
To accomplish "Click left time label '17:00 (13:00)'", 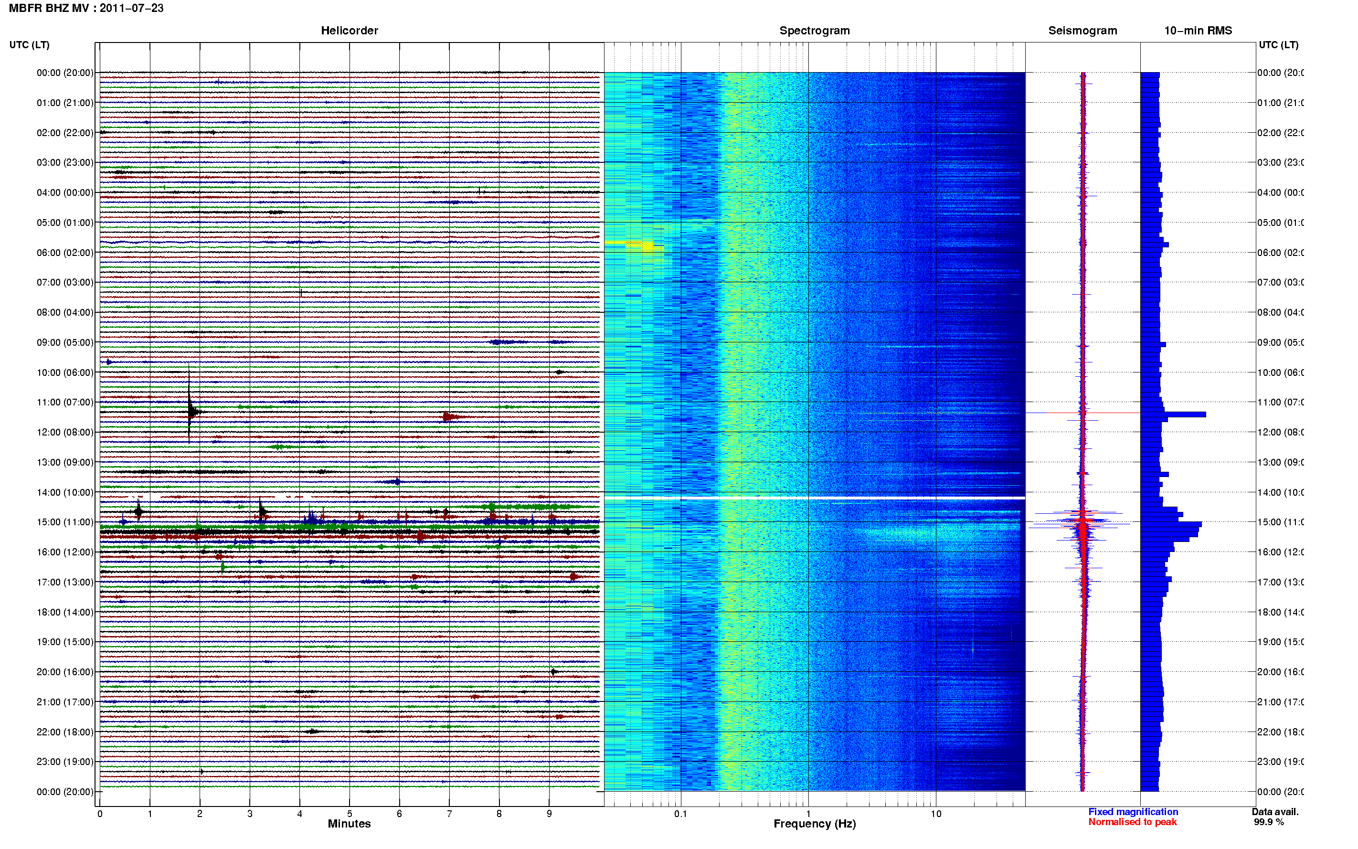I will click(65, 582).
